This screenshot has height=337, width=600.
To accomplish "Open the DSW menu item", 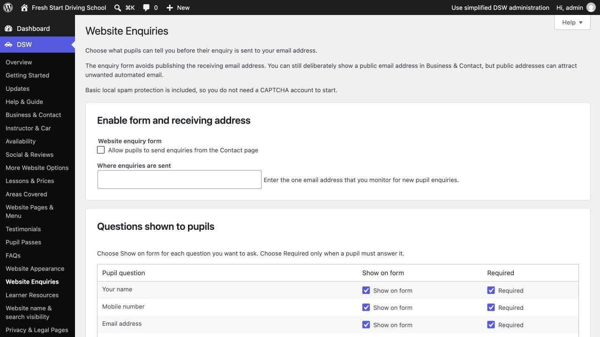I will (x=37, y=44).
